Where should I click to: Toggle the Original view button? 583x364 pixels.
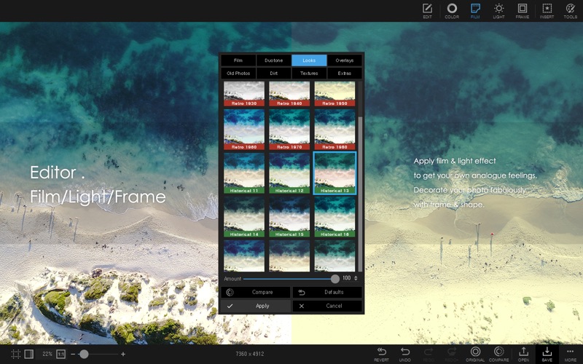(x=475, y=353)
